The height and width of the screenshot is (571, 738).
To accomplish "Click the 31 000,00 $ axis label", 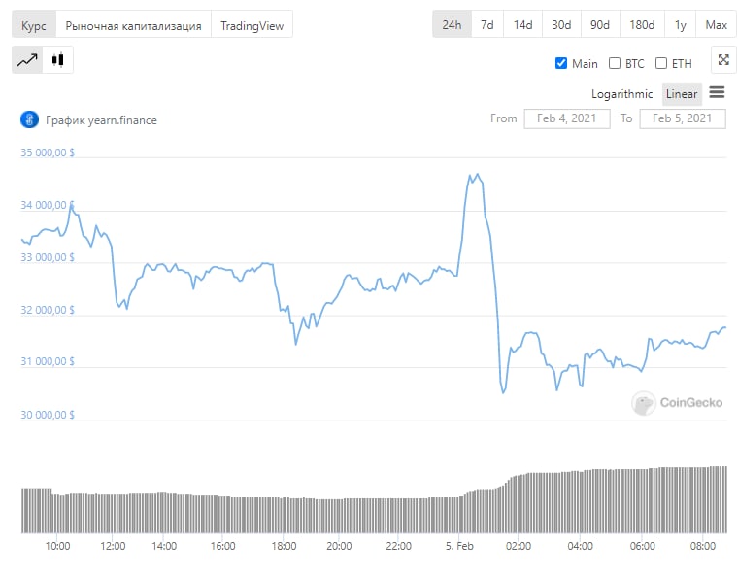I will click(47, 361).
